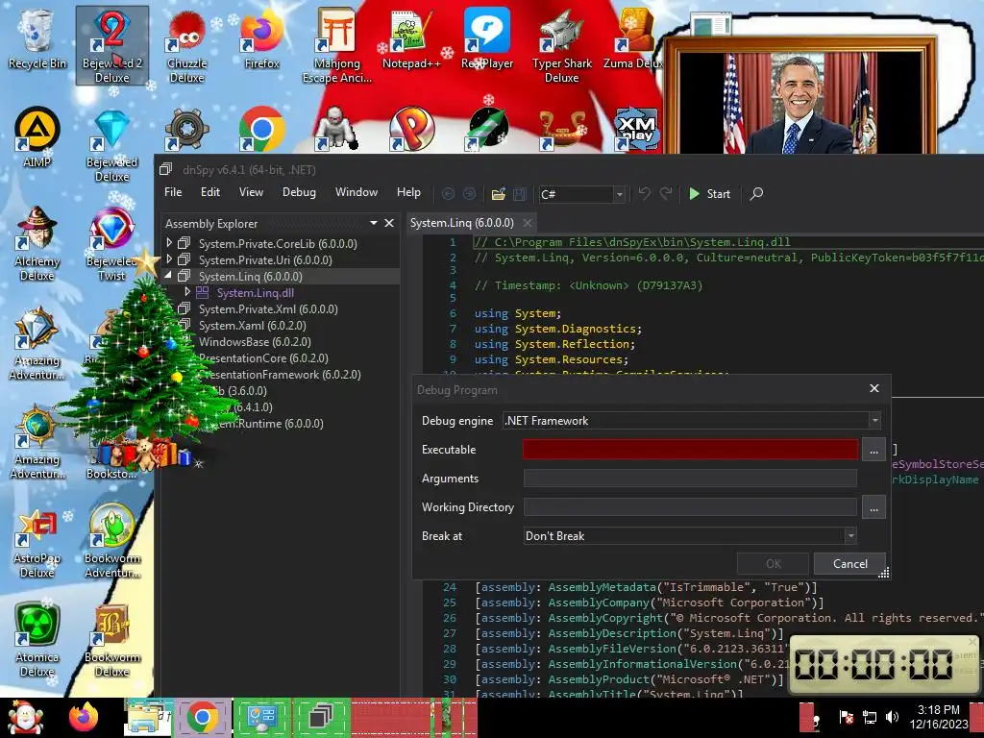Click the dnSpy search magnifier icon
The height and width of the screenshot is (738, 984).
pyautogui.click(x=757, y=194)
